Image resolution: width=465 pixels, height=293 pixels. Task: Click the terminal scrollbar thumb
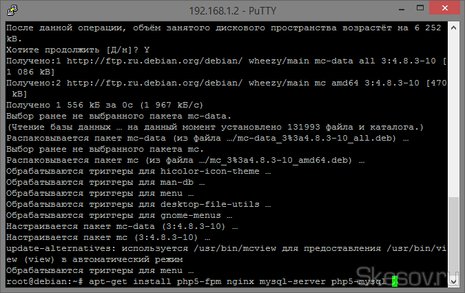454,236
